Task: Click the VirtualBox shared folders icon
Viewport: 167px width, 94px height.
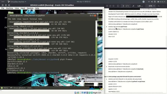Action: click(87, 93)
